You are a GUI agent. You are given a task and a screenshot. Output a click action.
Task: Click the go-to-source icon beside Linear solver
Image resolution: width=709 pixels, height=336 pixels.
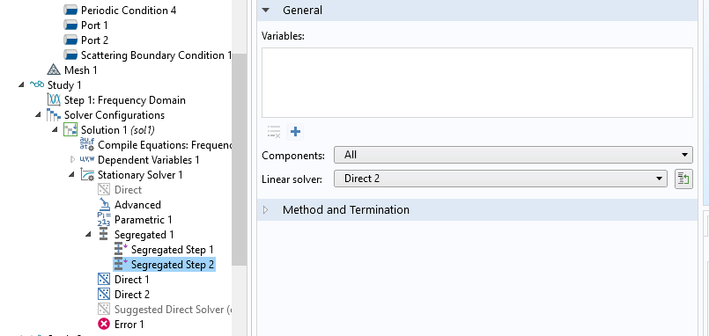[x=683, y=179]
